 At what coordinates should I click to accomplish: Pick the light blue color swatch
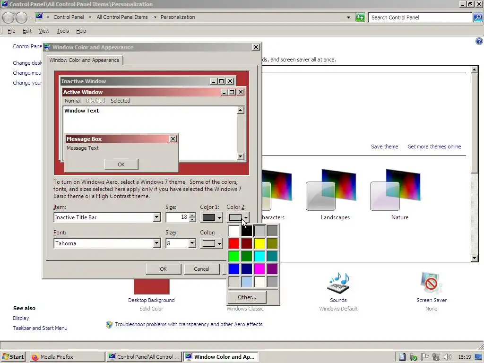coord(247,282)
